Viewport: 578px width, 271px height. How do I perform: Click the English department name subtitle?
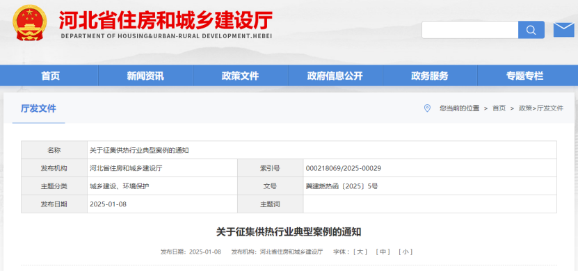click(x=166, y=36)
